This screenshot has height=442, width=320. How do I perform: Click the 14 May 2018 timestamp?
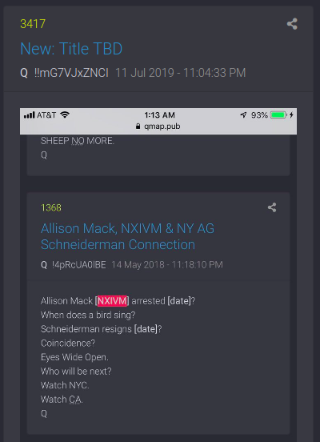pos(167,265)
